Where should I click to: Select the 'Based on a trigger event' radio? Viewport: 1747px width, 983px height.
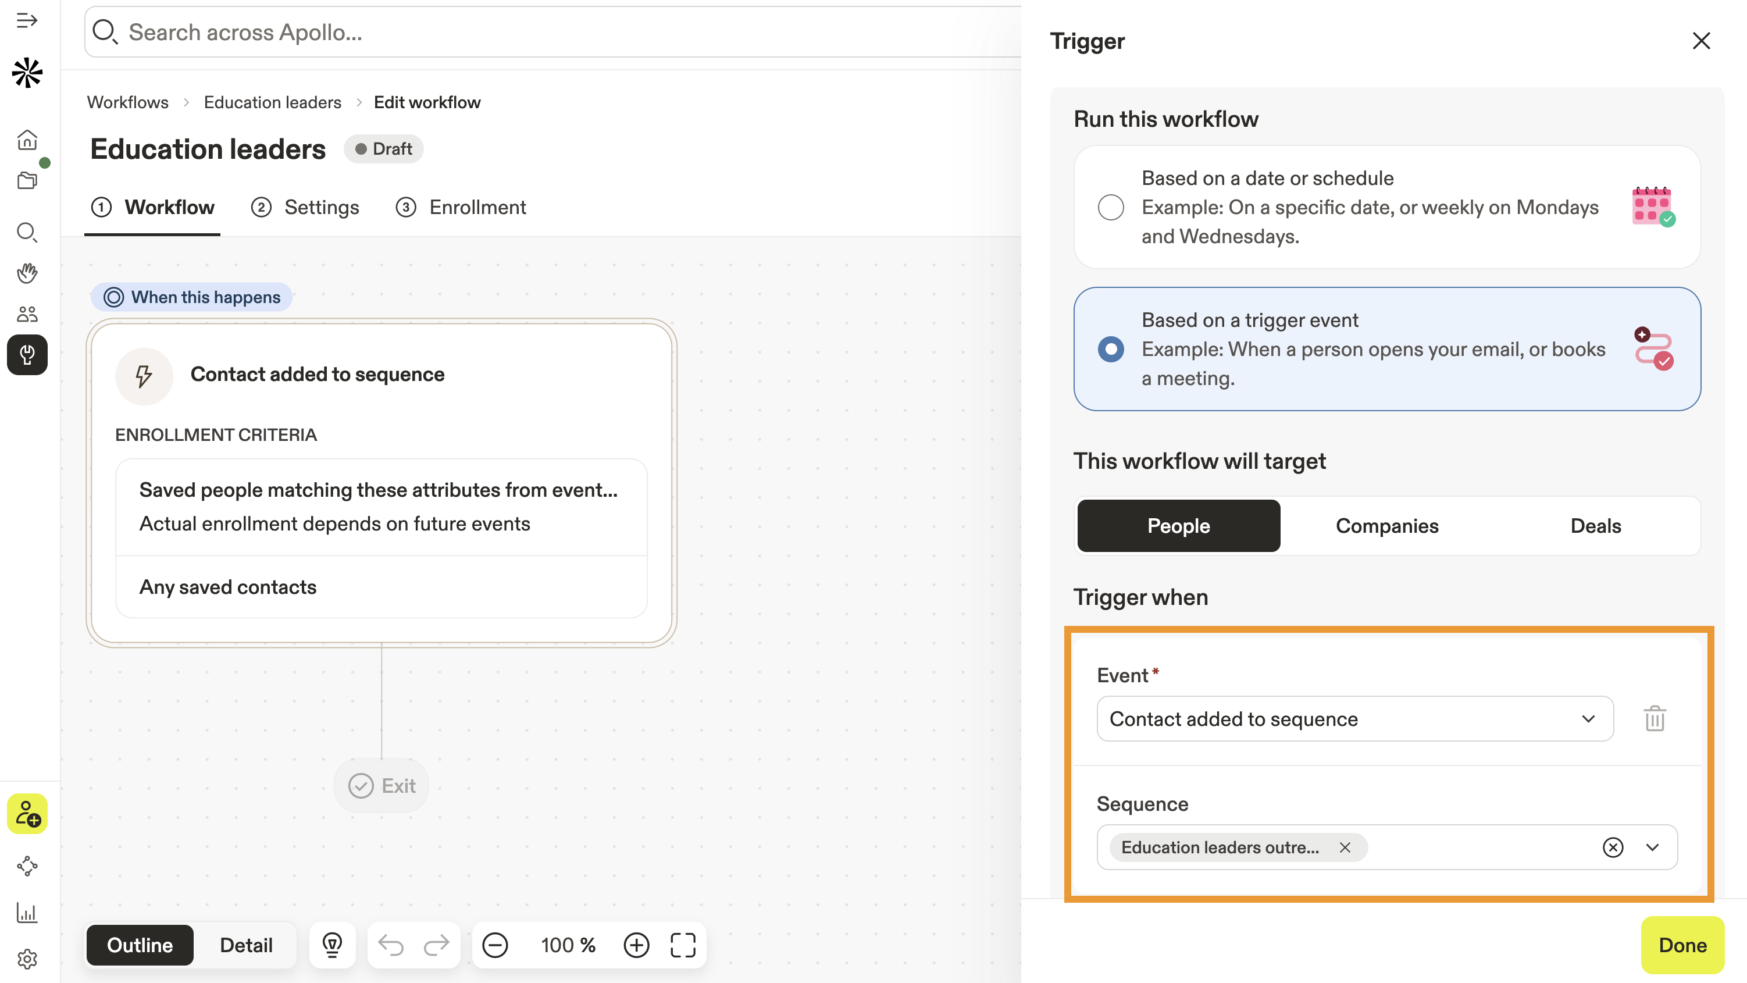[1111, 348]
